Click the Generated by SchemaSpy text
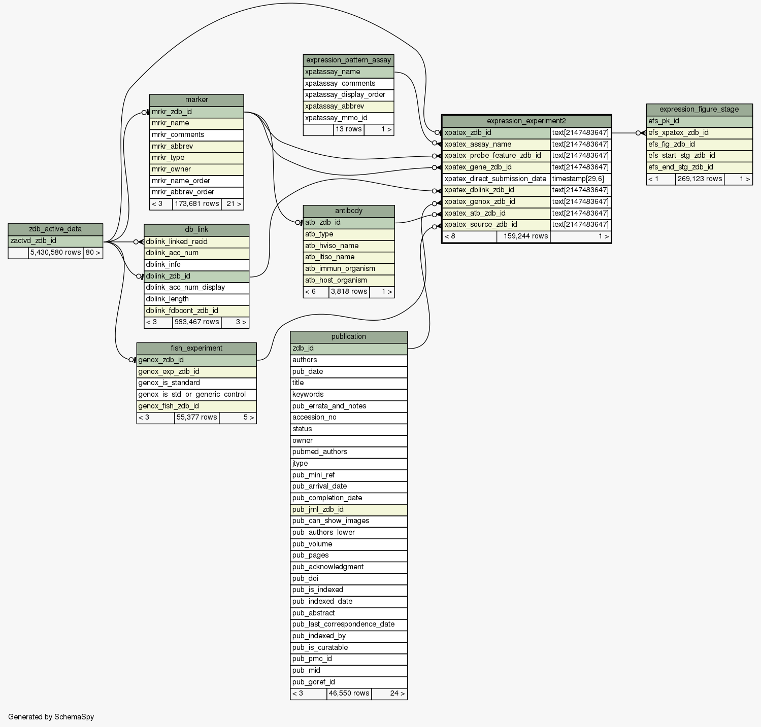The image size is (761, 727). pos(51,717)
